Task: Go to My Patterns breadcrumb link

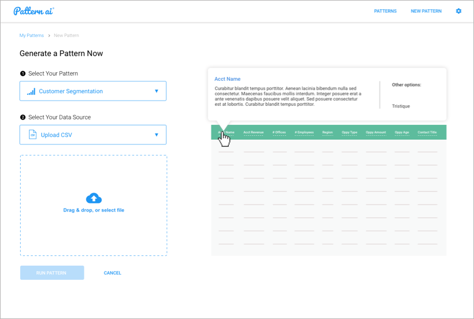Action: click(x=31, y=35)
